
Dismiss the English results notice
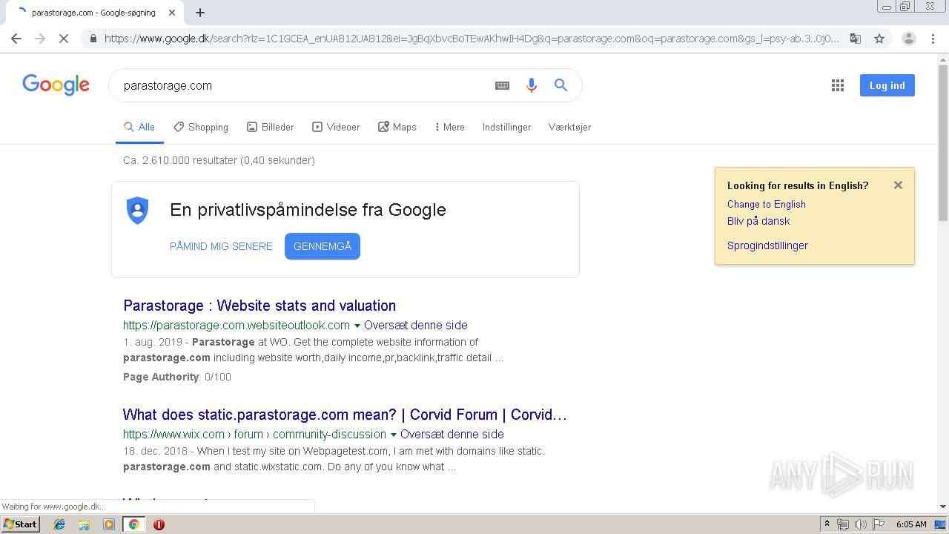[898, 185]
